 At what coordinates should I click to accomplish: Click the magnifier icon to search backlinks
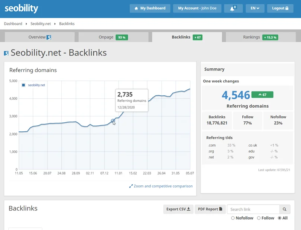pos(284,209)
